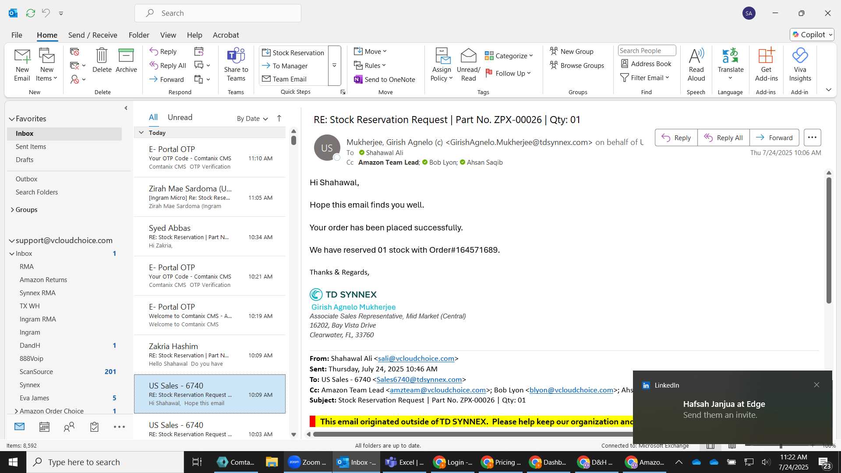The image size is (841, 473).
Task: Collapse the Today group
Action: [x=141, y=133]
